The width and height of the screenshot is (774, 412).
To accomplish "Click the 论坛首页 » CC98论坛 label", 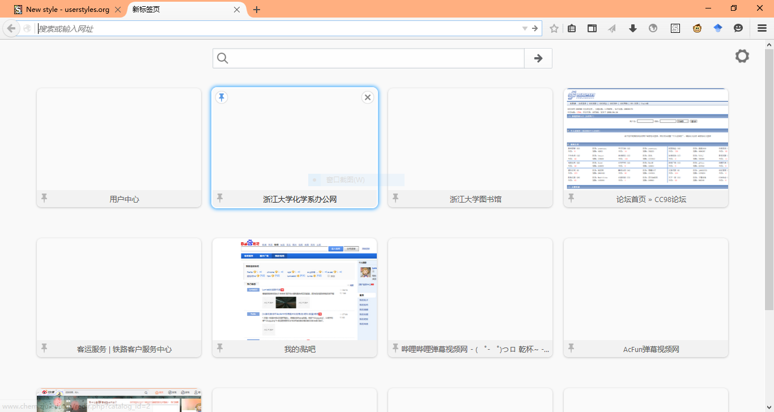I will coord(651,199).
